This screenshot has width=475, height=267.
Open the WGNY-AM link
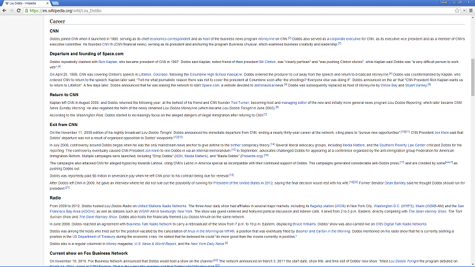tap(147, 212)
